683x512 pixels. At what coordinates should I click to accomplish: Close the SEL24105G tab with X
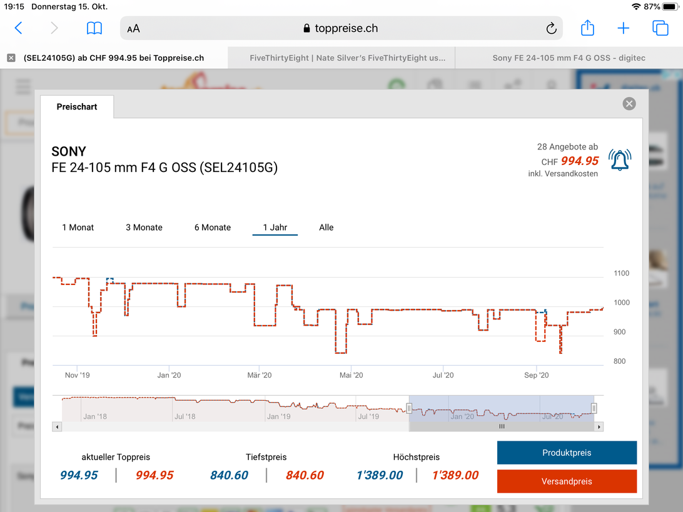click(x=11, y=58)
